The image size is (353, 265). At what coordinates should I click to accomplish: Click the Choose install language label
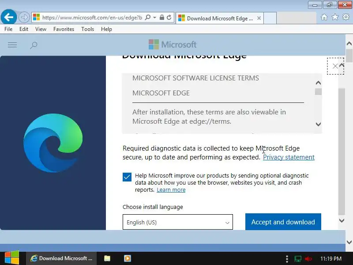pyautogui.click(x=153, y=207)
